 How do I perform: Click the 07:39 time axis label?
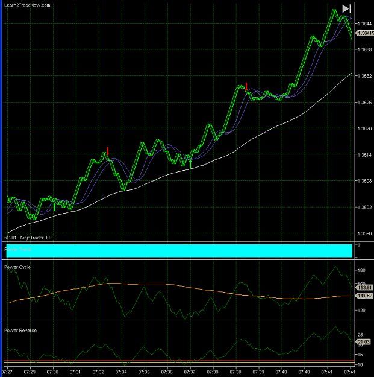point(258,372)
